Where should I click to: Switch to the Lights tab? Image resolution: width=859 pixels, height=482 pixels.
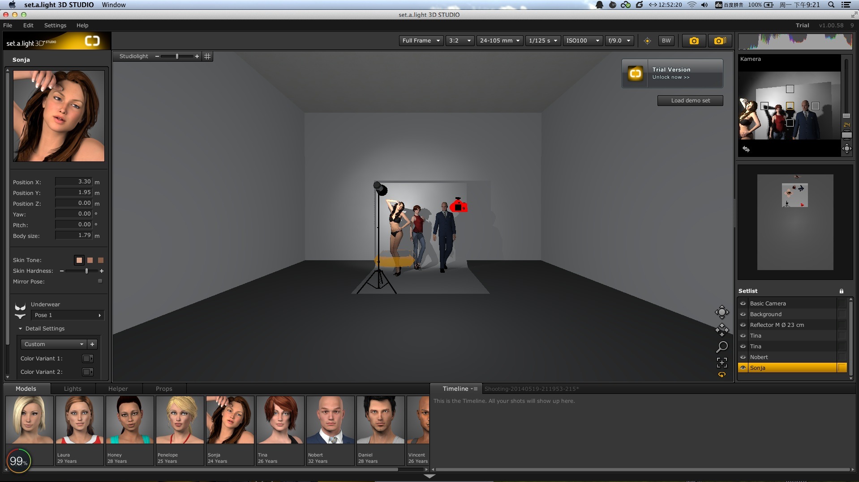tap(73, 389)
